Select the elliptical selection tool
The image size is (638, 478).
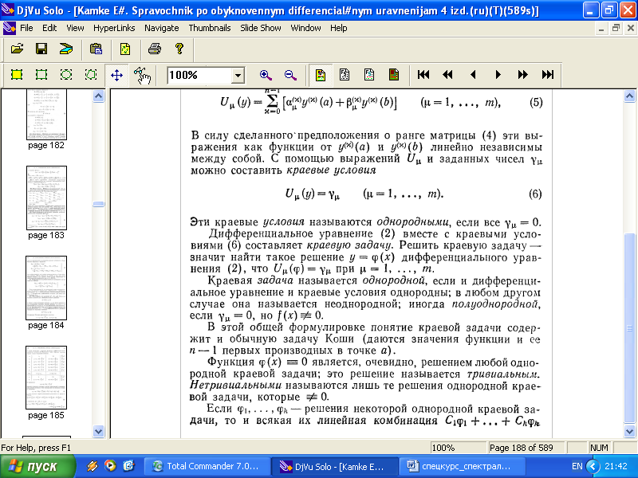tap(66, 75)
